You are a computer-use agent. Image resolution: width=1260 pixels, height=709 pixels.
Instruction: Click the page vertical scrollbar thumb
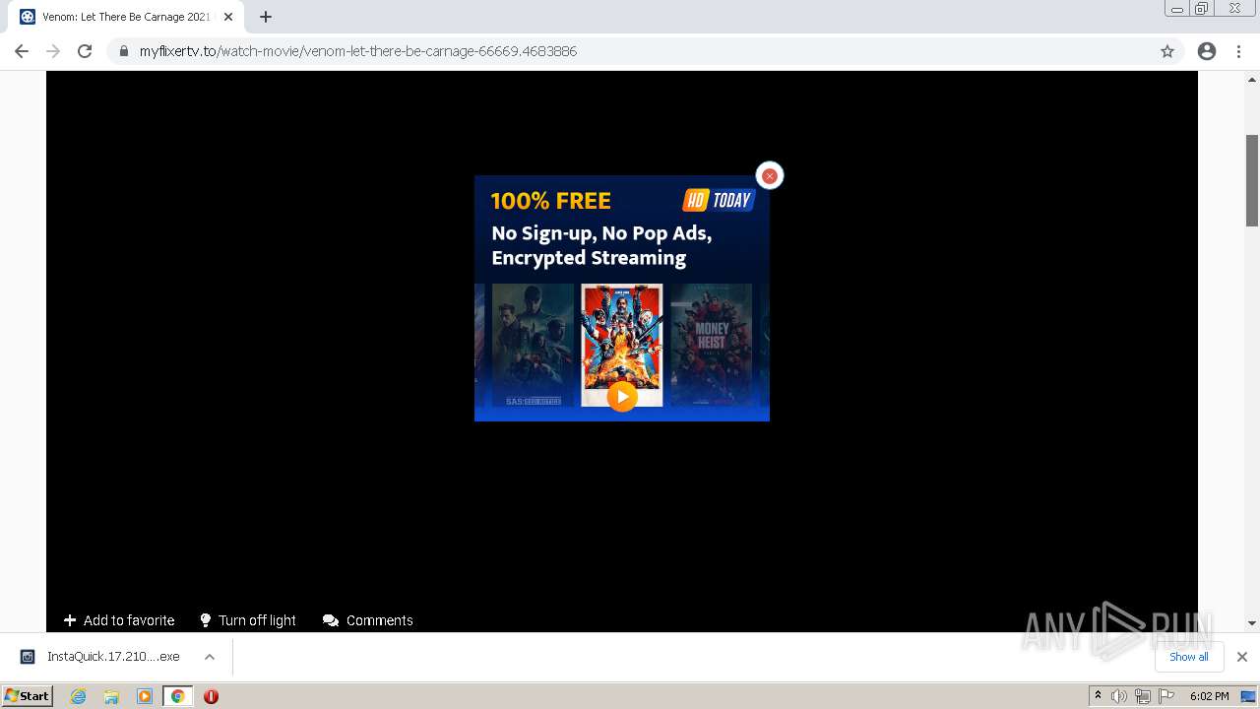tap(1252, 180)
